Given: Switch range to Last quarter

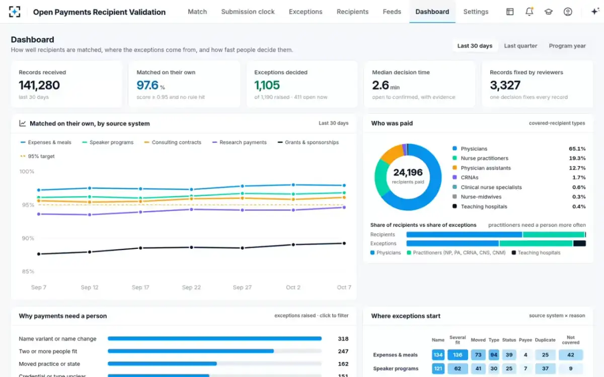Looking at the screenshot, I should coord(520,46).
